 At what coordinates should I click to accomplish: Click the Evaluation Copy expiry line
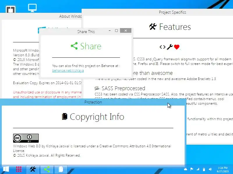point(47,83)
